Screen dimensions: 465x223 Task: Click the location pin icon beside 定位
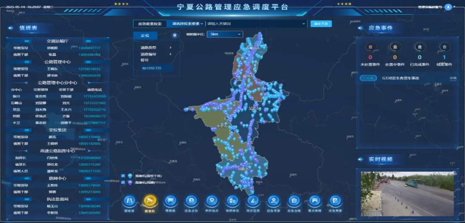[x=174, y=35]
